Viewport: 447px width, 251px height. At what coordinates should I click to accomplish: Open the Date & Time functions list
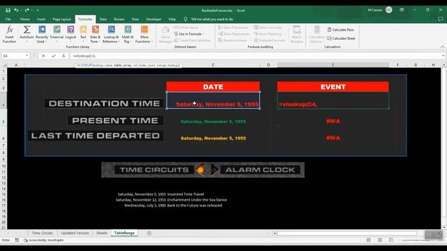(x=95, y=34)
